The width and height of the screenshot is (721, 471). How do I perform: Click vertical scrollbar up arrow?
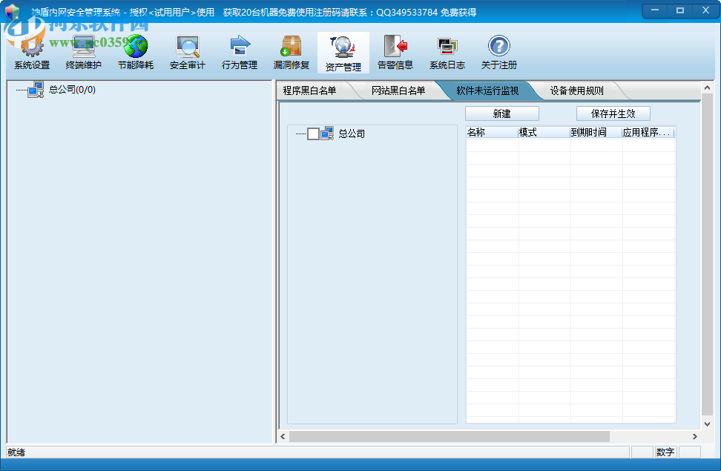[x=707, y=88]
